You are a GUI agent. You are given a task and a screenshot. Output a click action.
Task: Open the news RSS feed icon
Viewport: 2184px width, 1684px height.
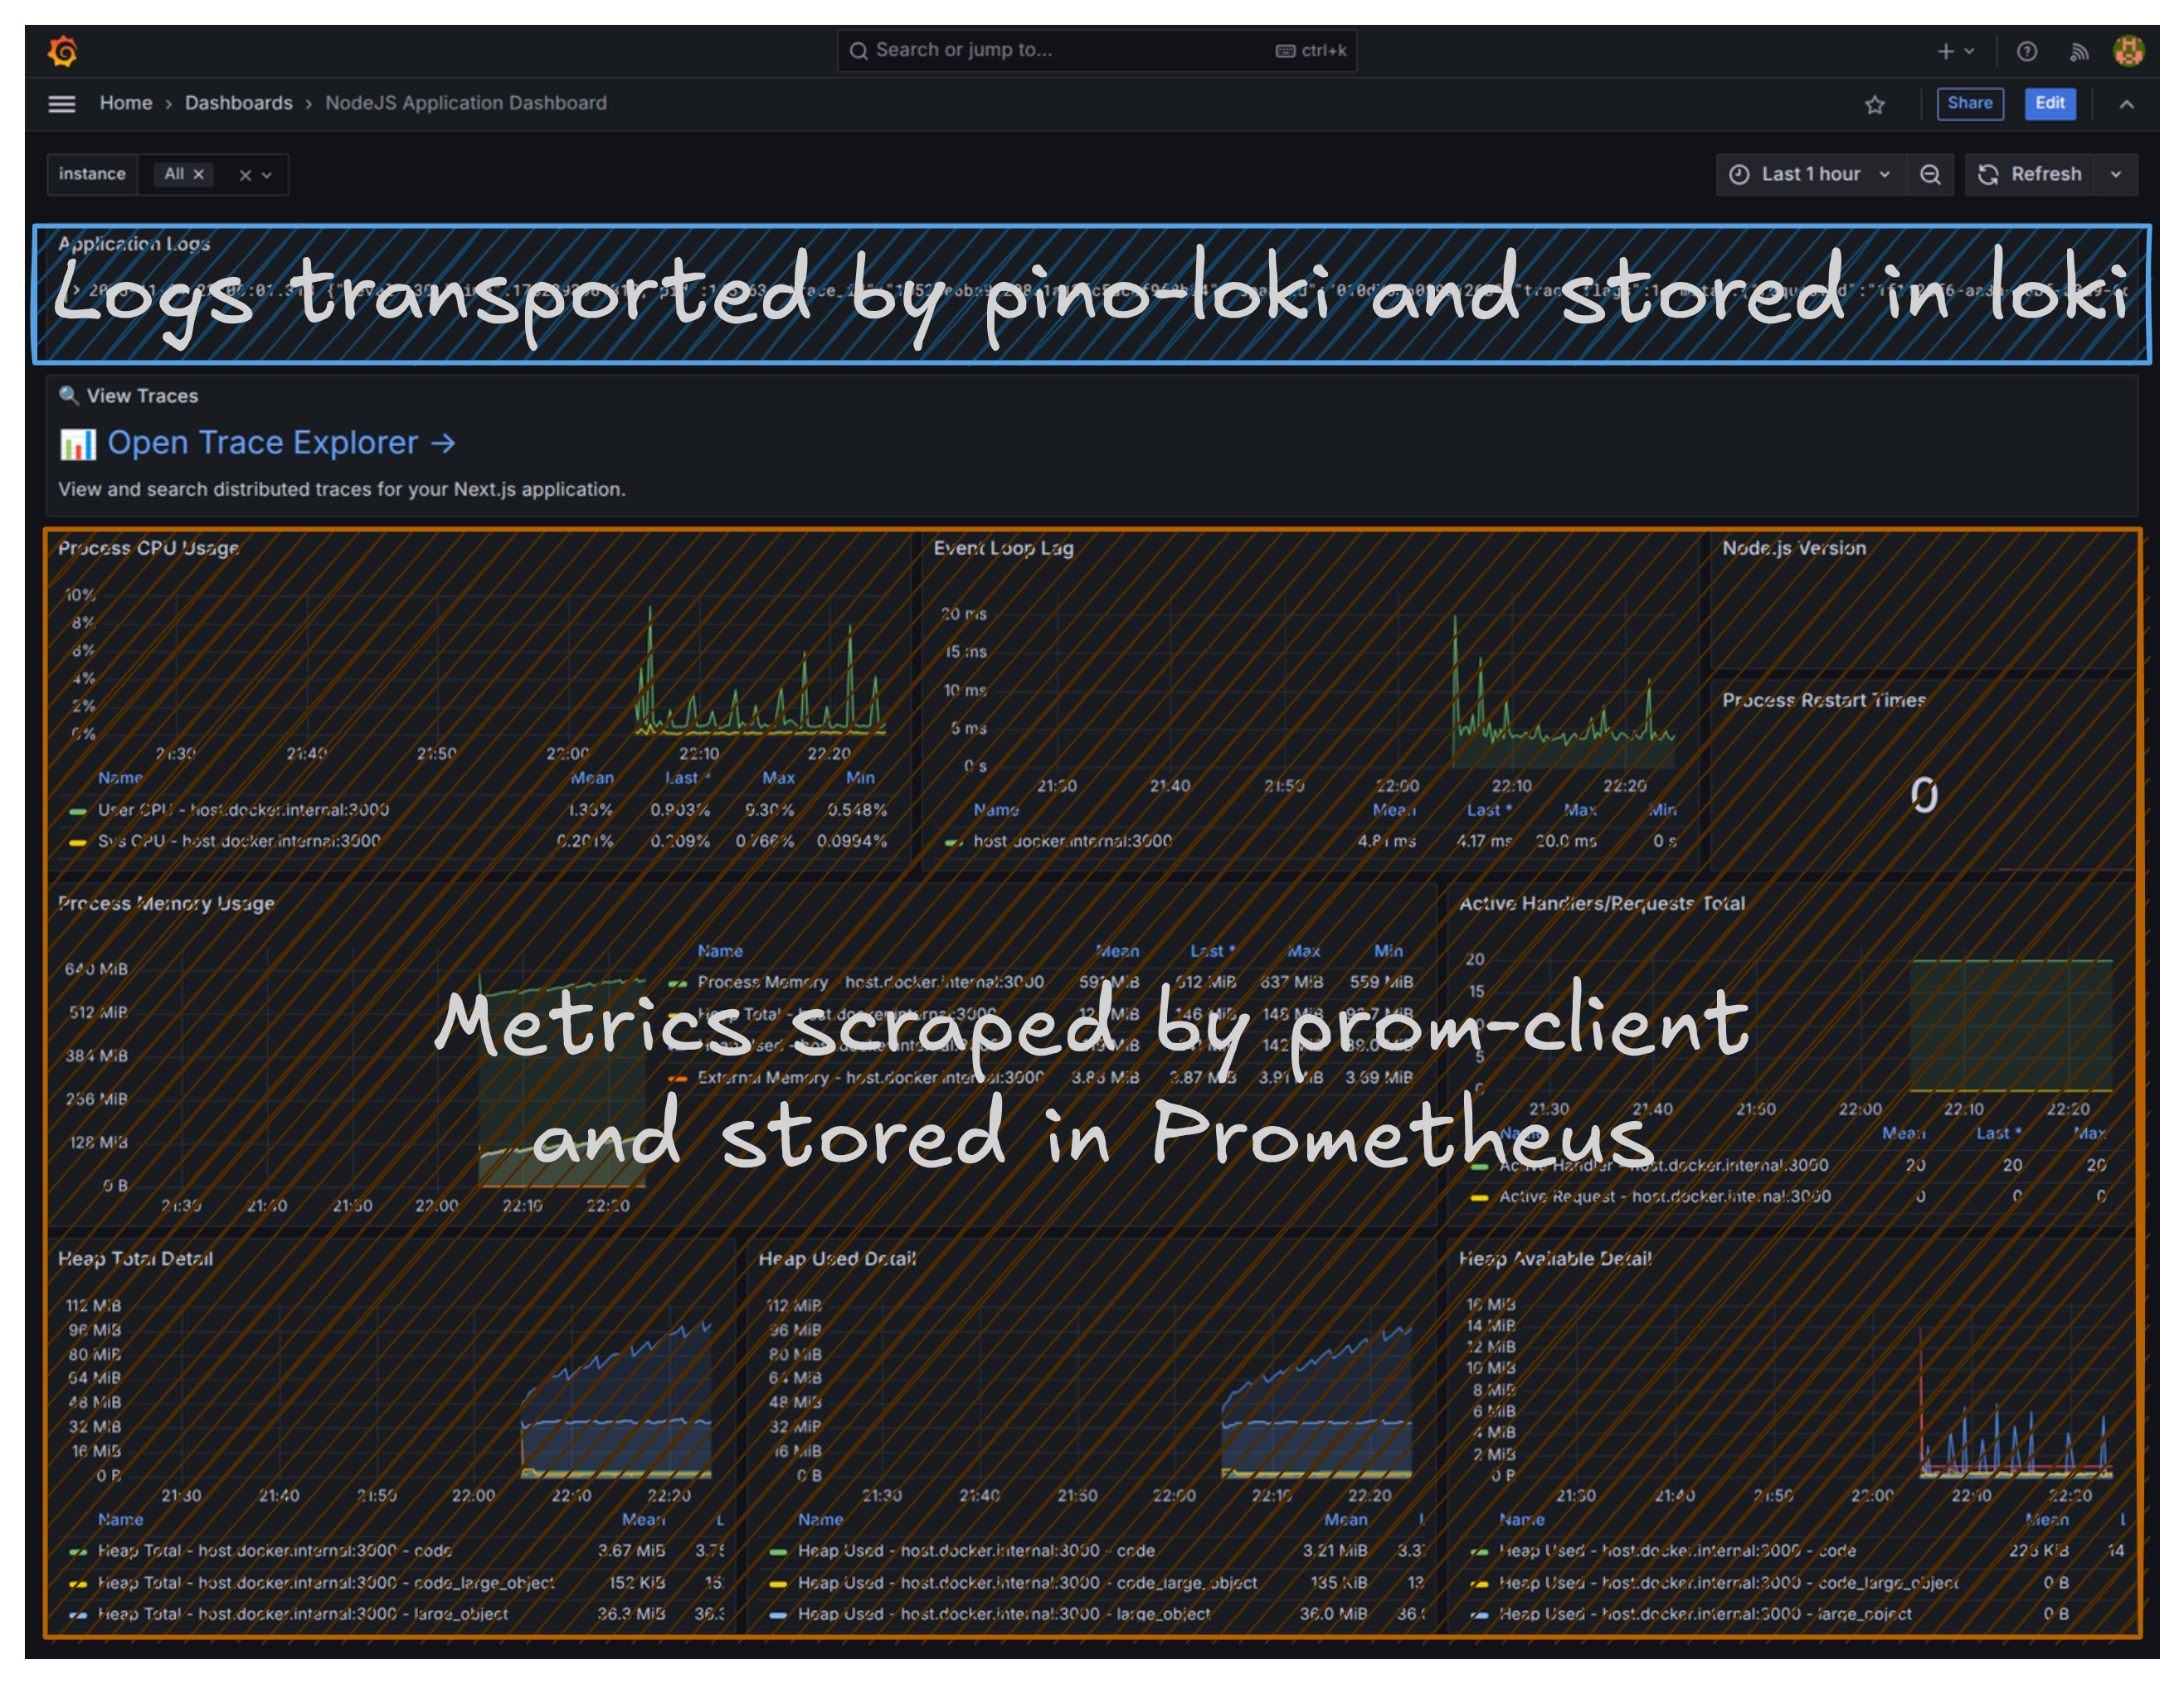2079,51
